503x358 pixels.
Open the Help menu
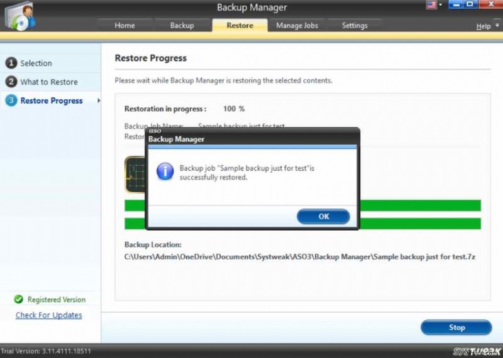click(x=483, y=26)
